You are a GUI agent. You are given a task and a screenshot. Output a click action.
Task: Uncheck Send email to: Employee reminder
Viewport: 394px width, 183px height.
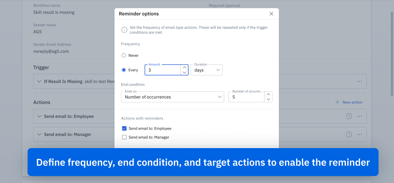(x=124, y=128)
